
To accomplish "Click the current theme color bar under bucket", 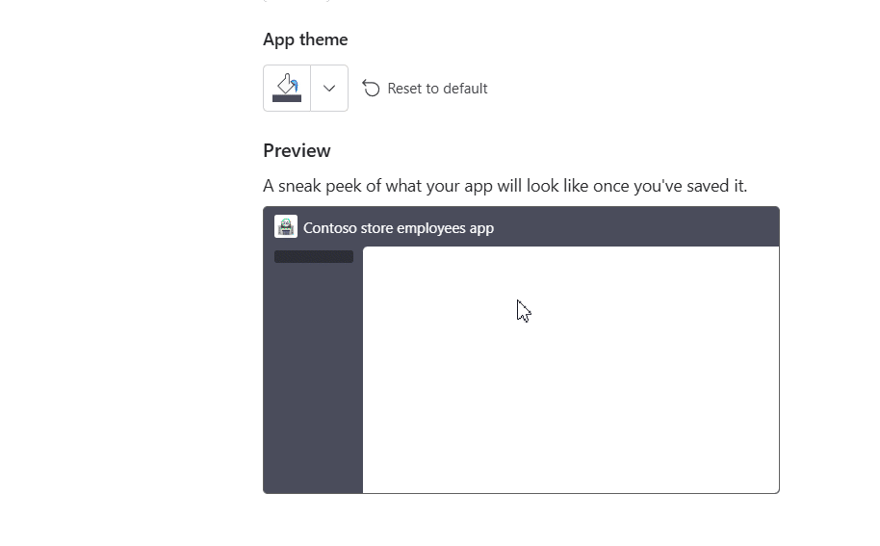I will click(287, 98).
